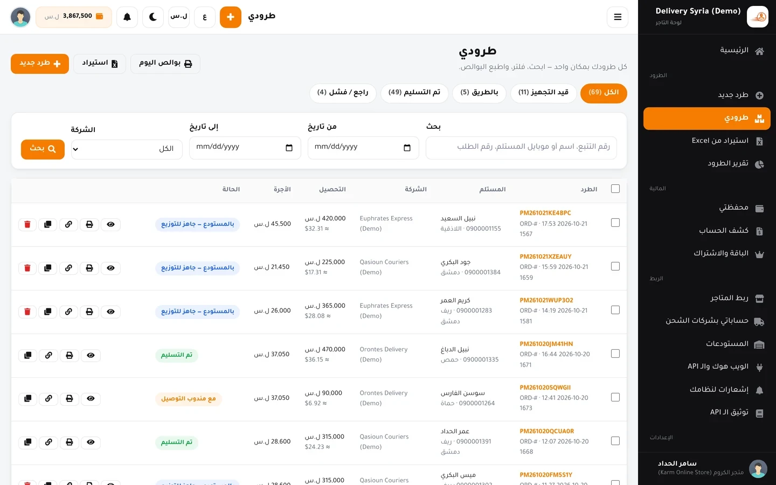Image resolution: width=776 pixels, height=485 pixels.
Task: Copy tracking link for parcel PM261020JM41HN
Action: (x=48, y=355)
